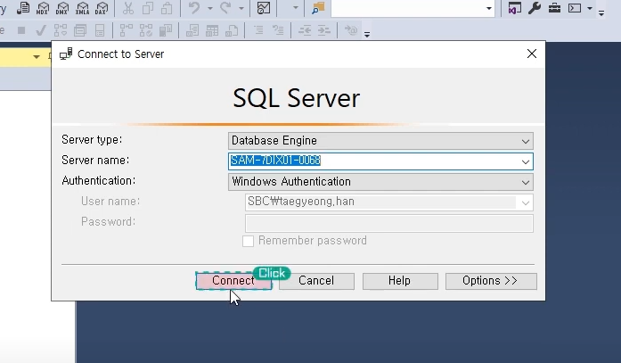
Task: Decrease indent of the selection
Action: pos(305,30)
